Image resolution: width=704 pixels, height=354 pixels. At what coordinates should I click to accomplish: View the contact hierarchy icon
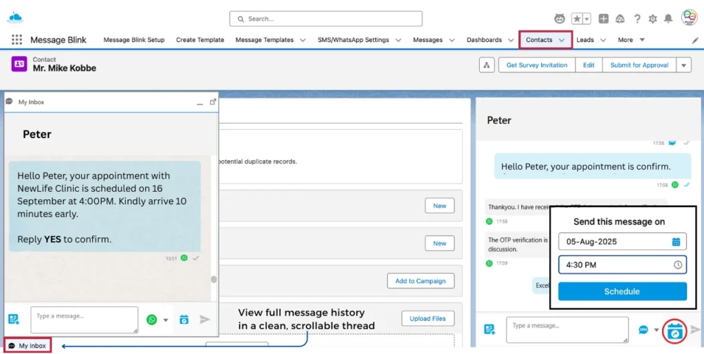pos(487,65)
